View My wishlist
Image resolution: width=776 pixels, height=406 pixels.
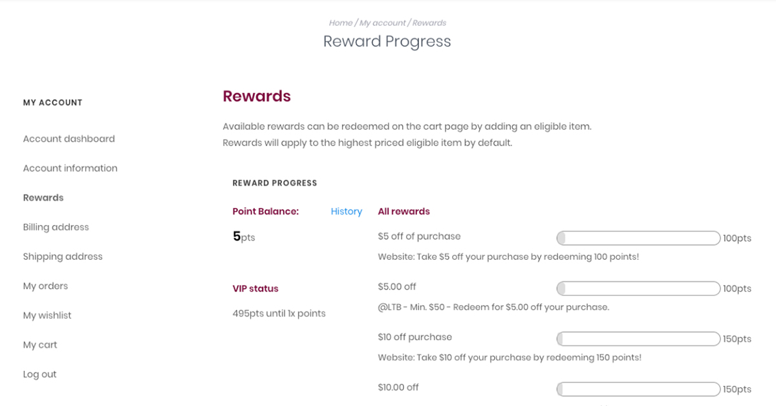[47, 315]
